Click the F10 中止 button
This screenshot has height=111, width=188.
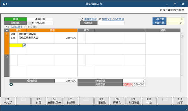(149, 101)
